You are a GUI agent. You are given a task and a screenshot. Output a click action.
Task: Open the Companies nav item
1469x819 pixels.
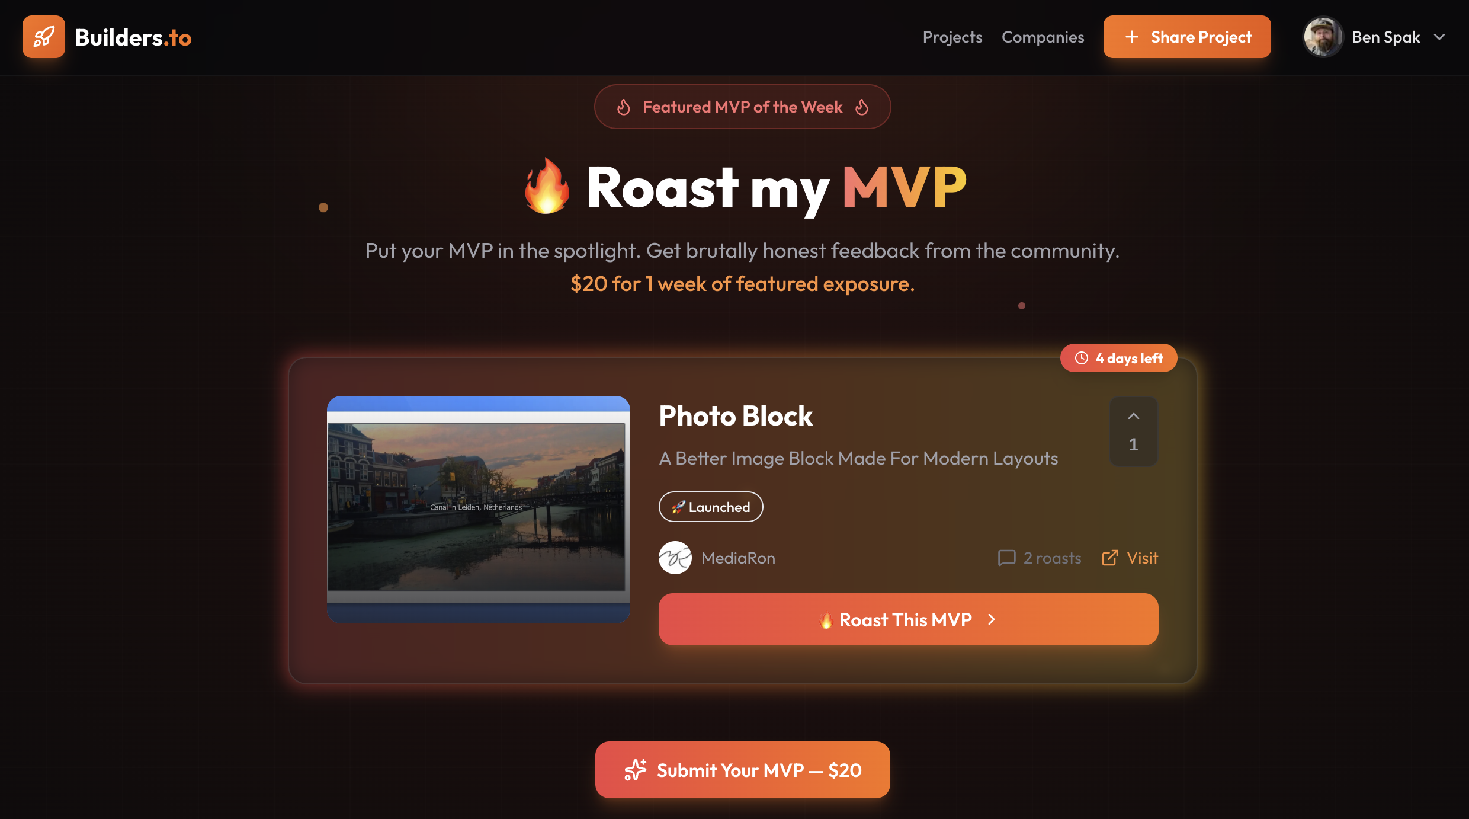[x=1043, y=37]
